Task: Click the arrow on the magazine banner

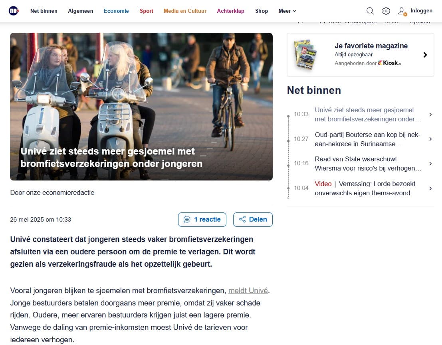Action: pos(425,55)
